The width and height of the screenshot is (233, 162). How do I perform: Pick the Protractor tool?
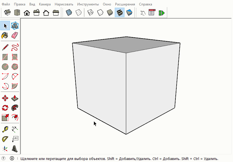click(5, 139)
